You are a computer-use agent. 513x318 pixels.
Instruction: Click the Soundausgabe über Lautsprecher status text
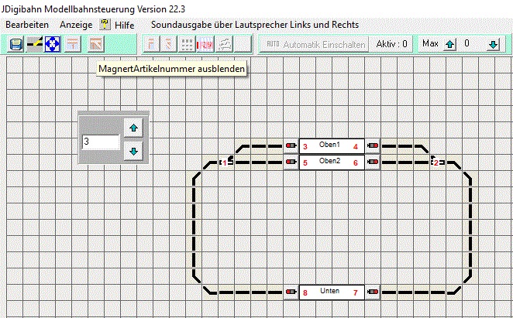255,25
